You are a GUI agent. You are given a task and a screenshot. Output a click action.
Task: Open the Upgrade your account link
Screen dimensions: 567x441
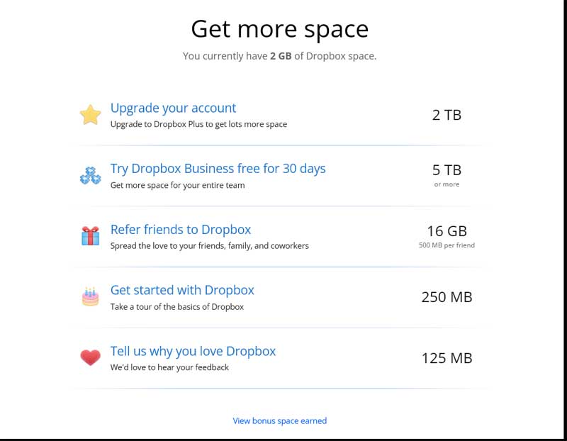coord(173,108)
